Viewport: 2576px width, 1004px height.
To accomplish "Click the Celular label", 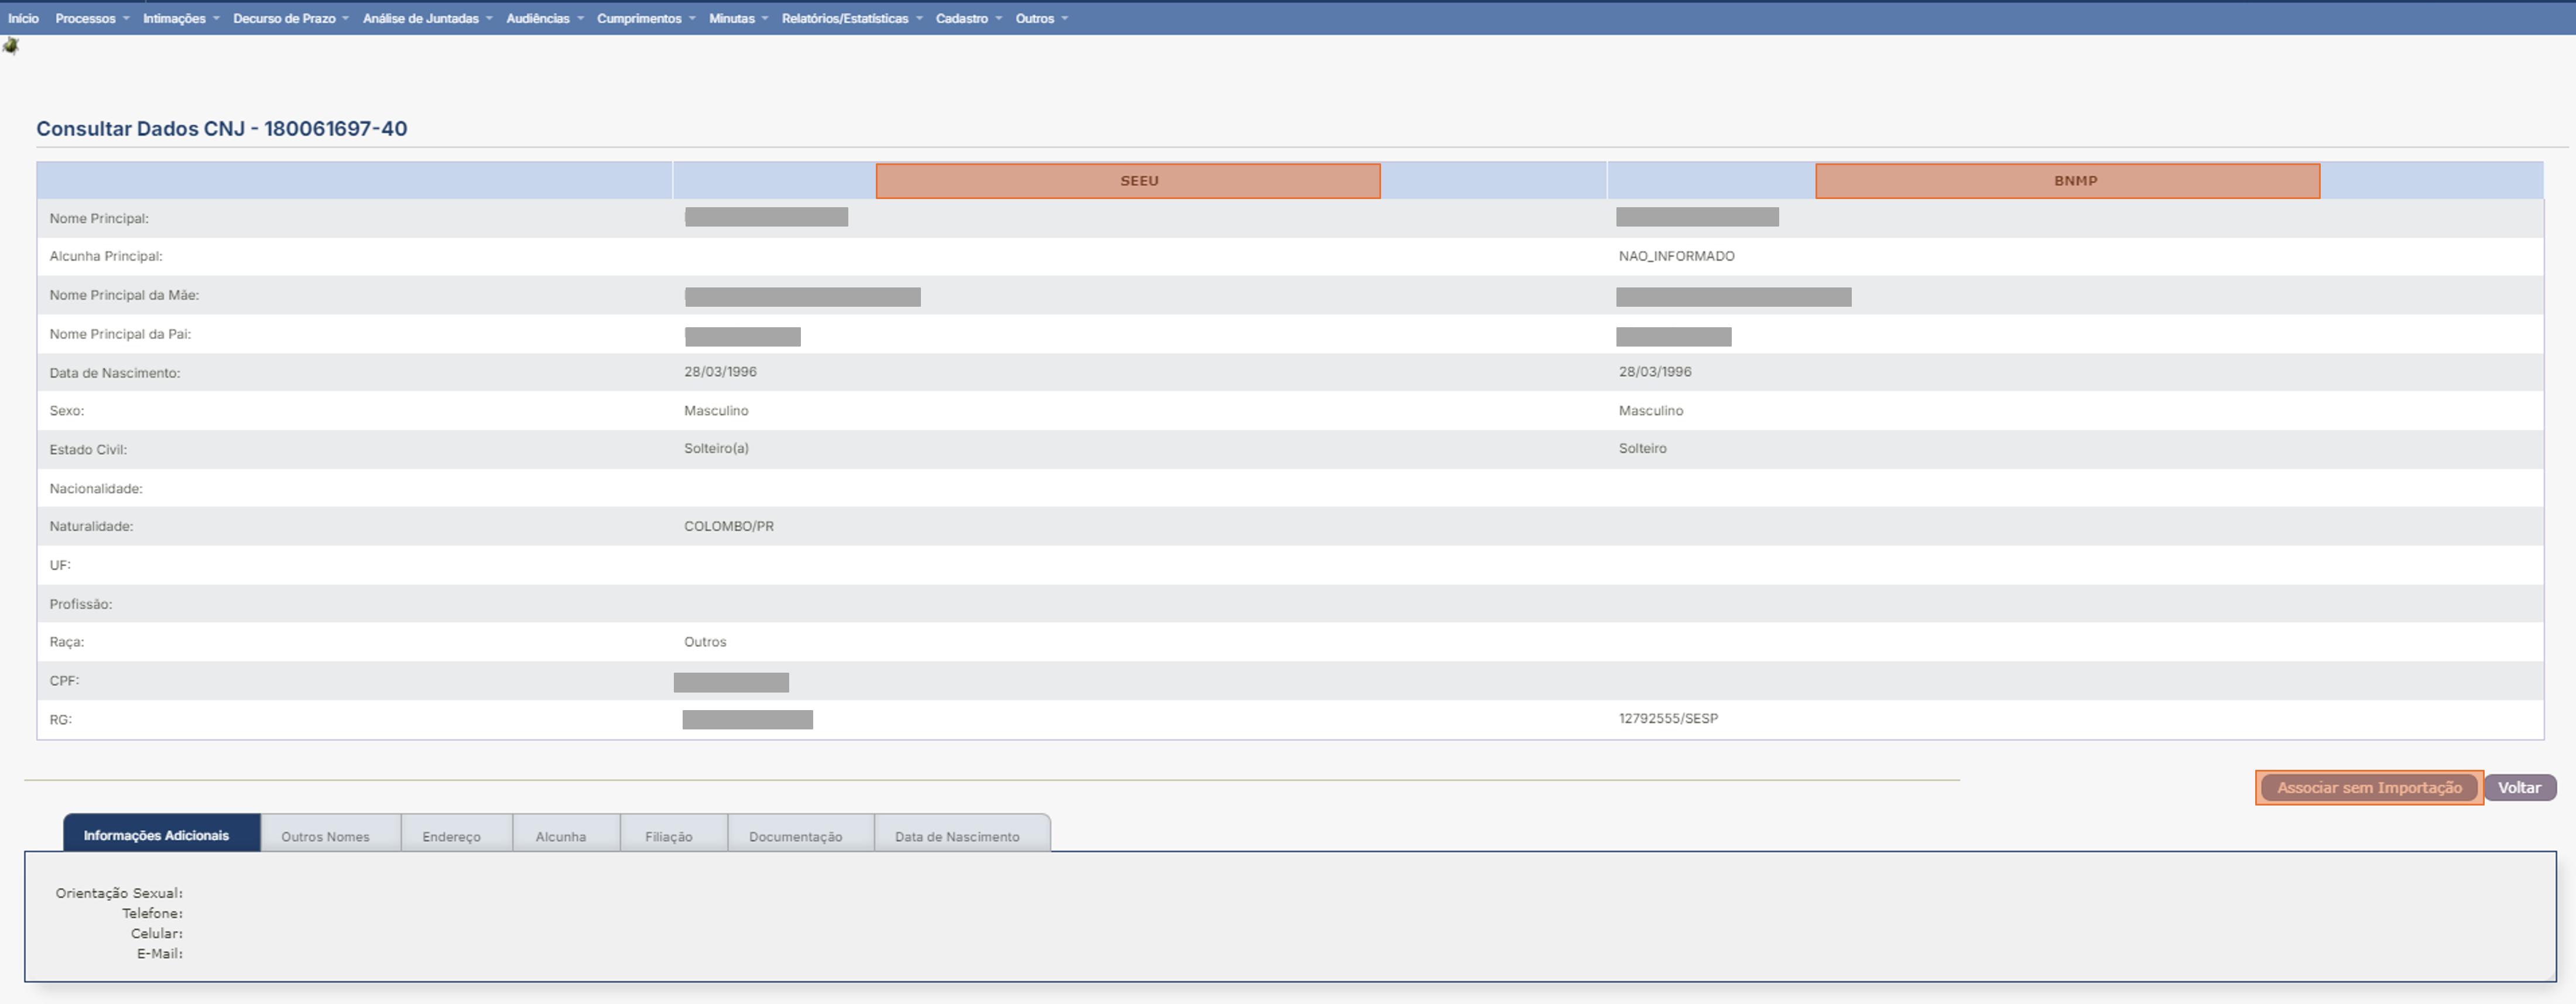I will [x=157, y=933].
